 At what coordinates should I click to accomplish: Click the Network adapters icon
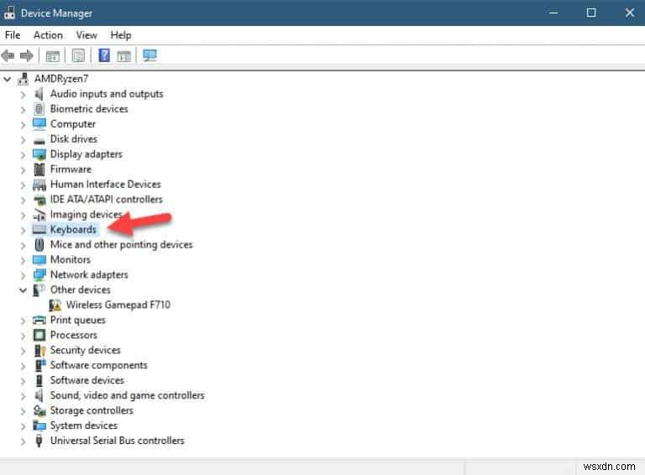(x=39, y=275)
